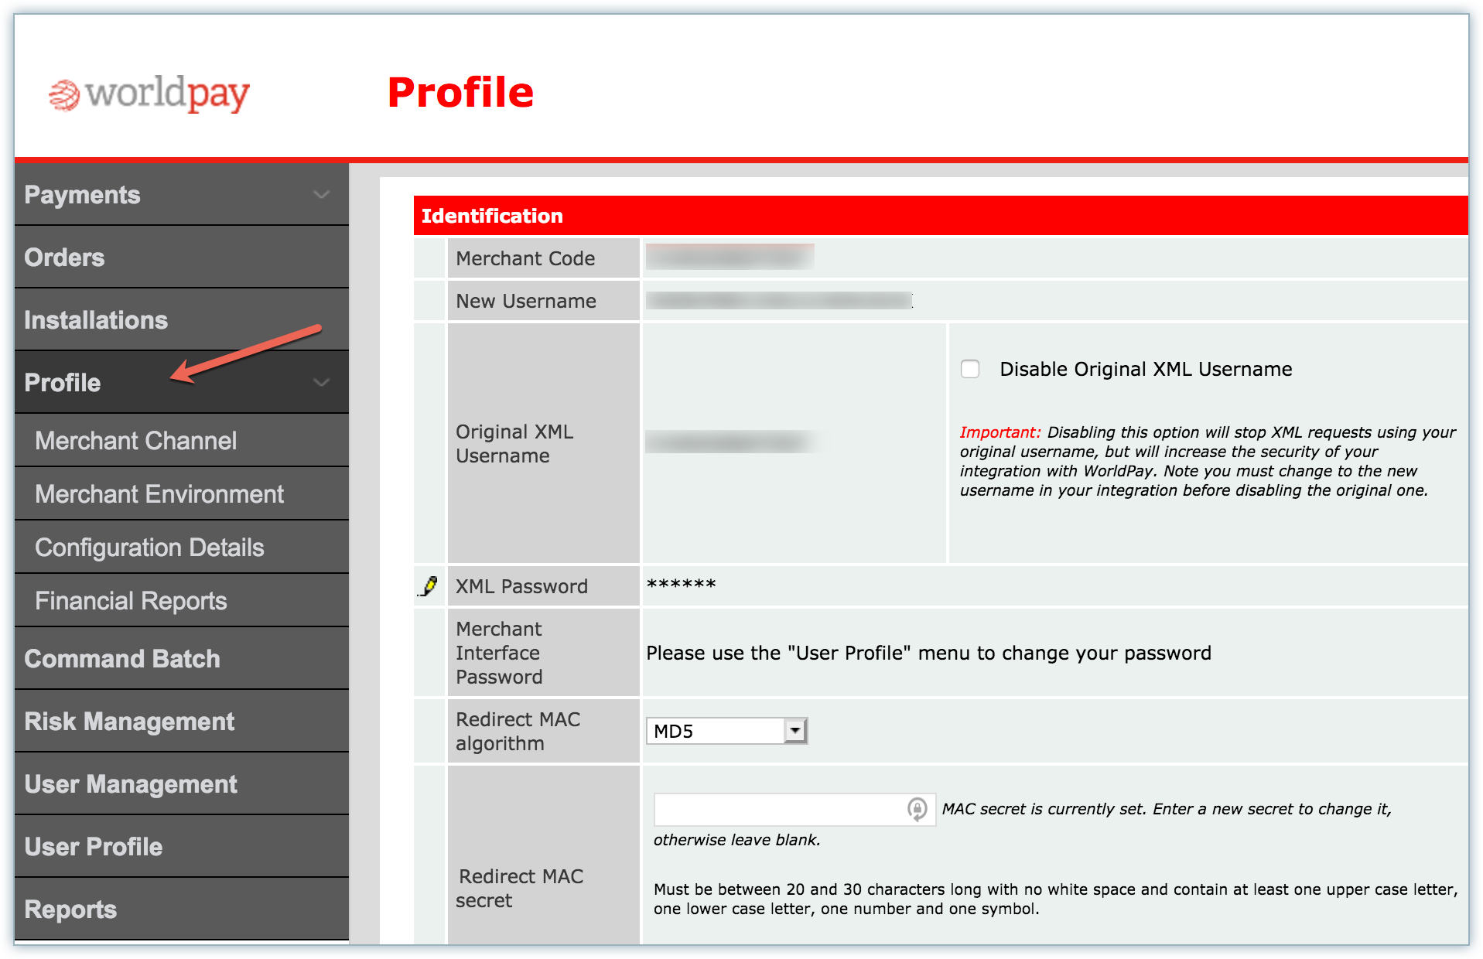
Task: Select Merchant Channel submenu item
Action: (x=136, y=441)
